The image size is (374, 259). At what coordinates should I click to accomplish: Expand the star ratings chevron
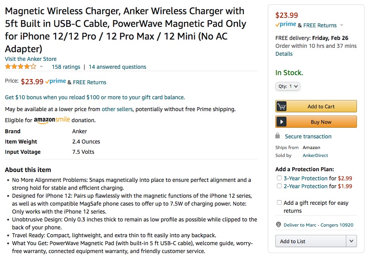(x=41, y=66)
